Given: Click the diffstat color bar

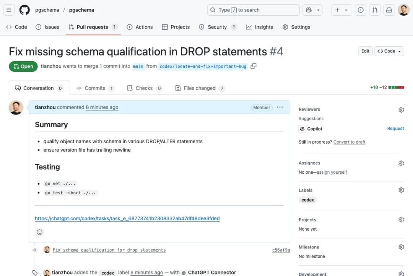Looking at the screenshot, I should click(x=396, y=87).
